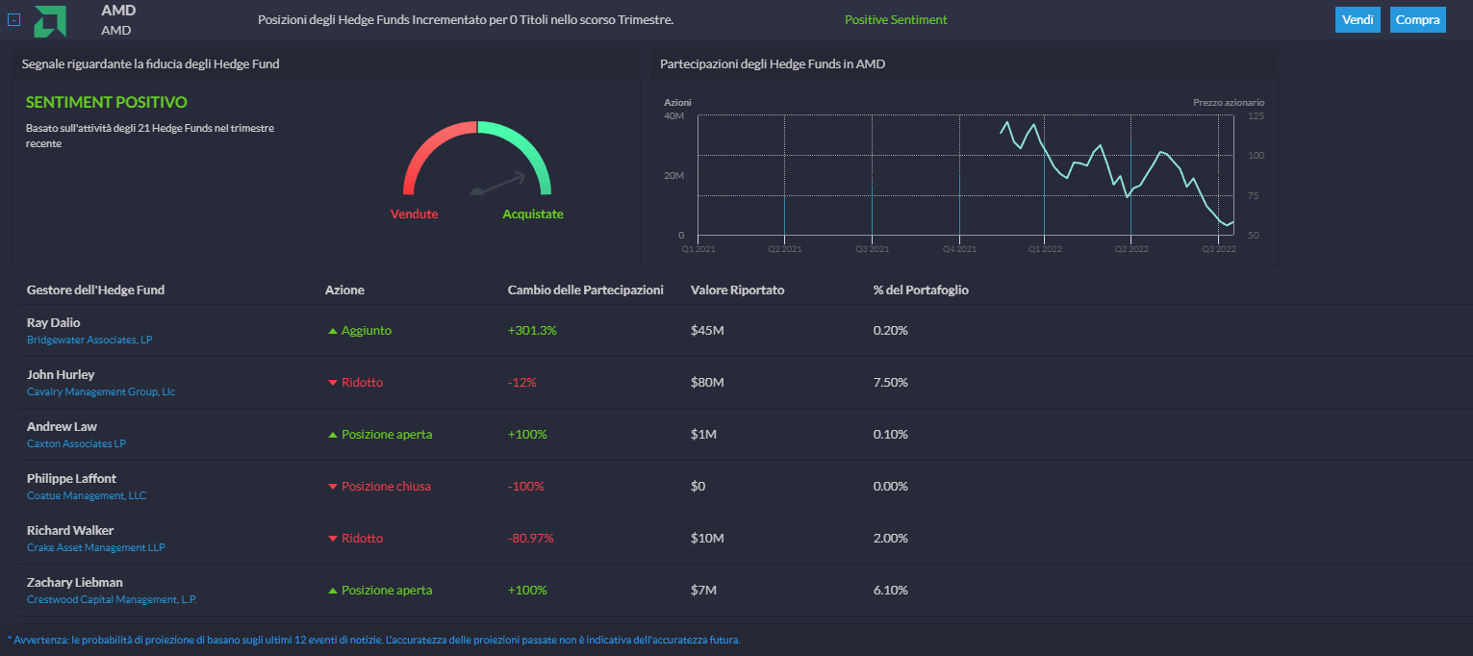
Task: Click the AMD company logo icon
Action: tap(50, 20)
